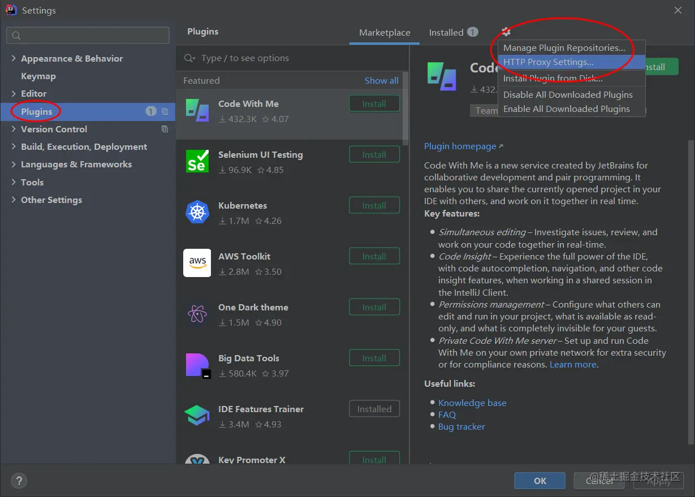This screenshot has width=695, height=497.
Task: Choose Enable All Downloaded Plugins
Action: 571,109
